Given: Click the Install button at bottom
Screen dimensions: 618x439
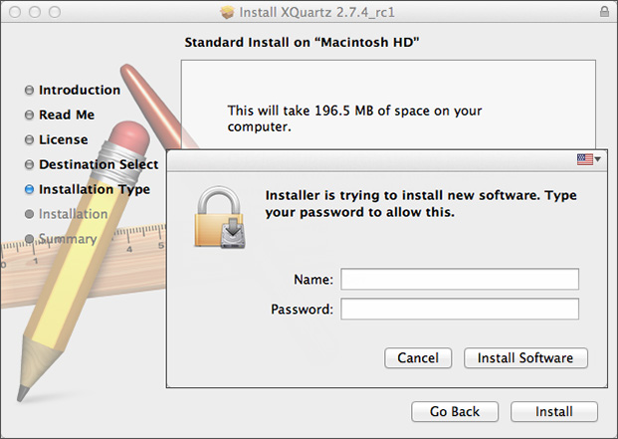Looking at the screenshot, I should (x=553, y=411).
